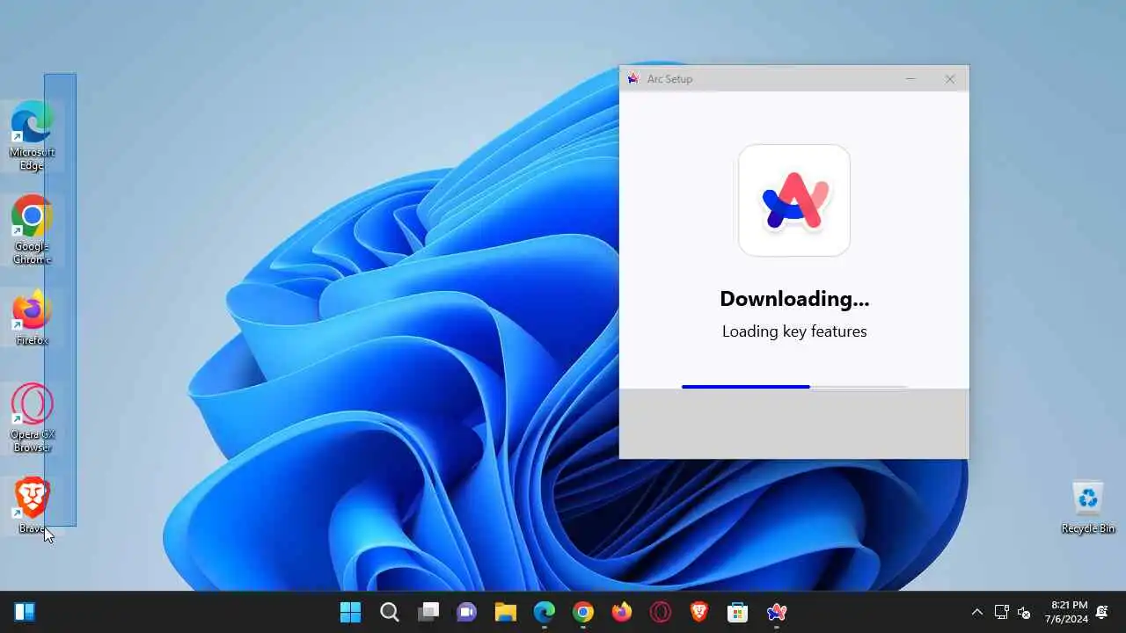Minimize the Arc Setup window
The height and width of the screenshot is (633, 1126).
[x=910, y=79]
